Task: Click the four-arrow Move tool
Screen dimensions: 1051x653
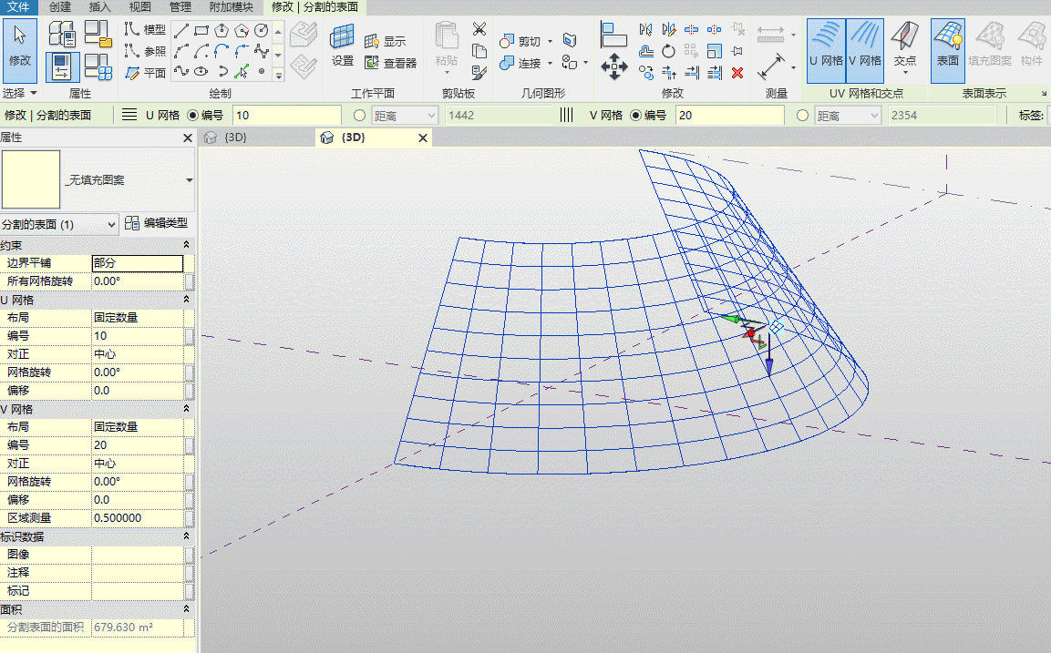Action: point(614,67)
